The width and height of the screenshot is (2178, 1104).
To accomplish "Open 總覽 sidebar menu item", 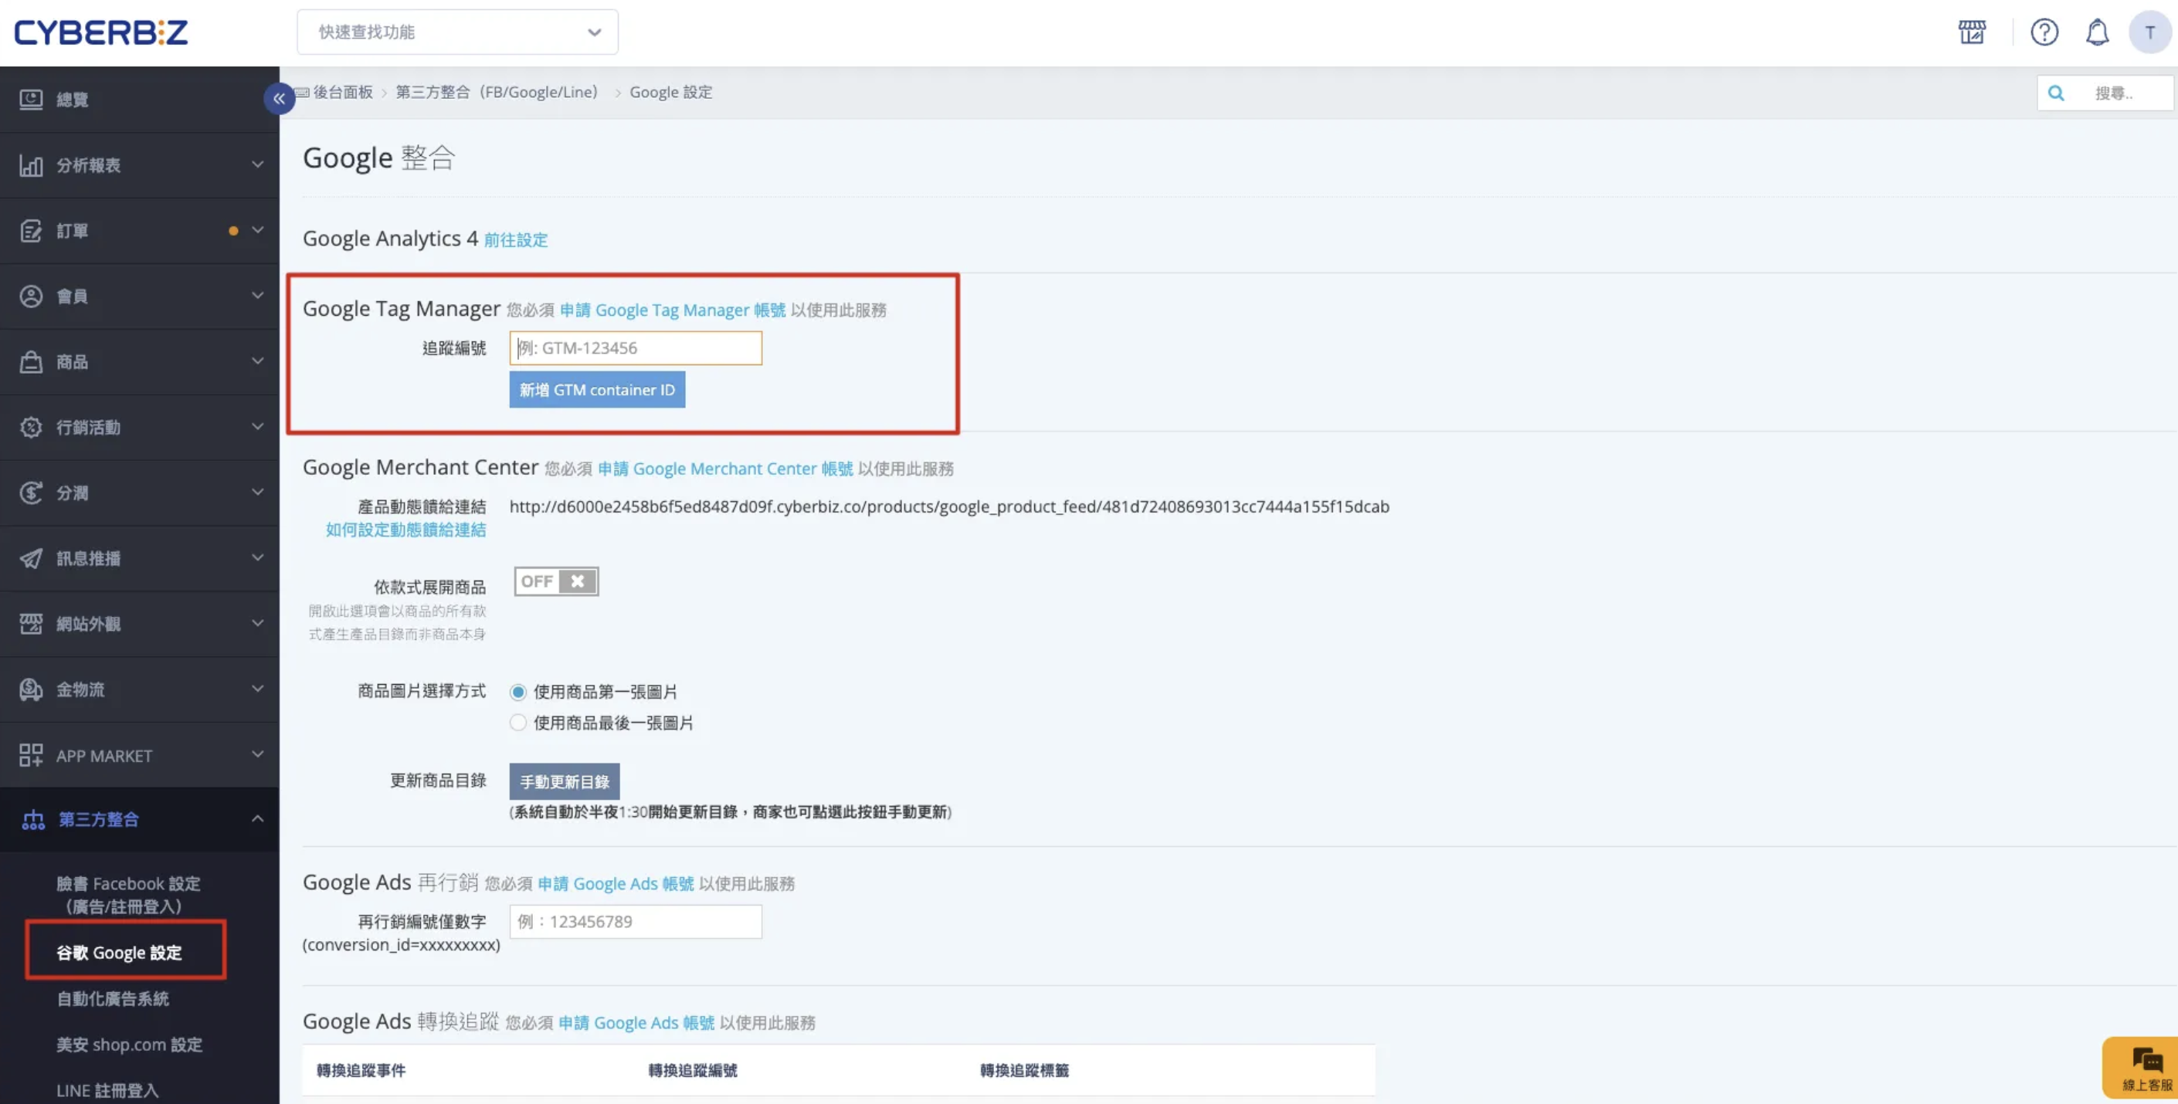I will click(x=140, y=100).
